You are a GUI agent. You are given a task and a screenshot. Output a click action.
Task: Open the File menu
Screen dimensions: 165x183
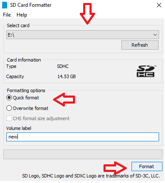click(x=7, y=15)
